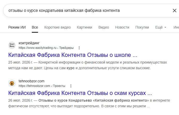Open three-dot menu for easilytrading result
This screenshot has height=115, width=179.
point(79,48)
